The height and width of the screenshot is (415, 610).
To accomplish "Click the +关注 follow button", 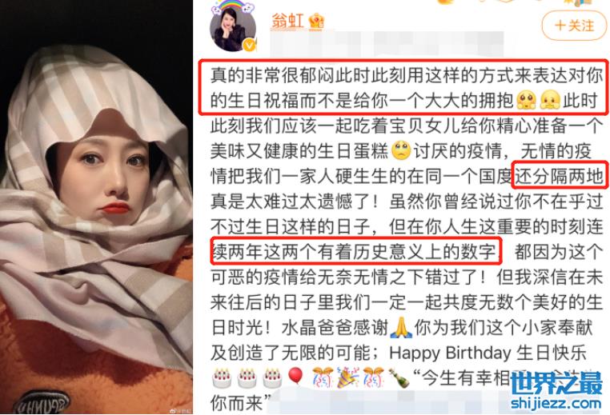I will pos(575,26).
